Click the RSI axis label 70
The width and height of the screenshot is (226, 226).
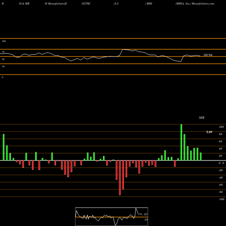(x=3, y=52)
